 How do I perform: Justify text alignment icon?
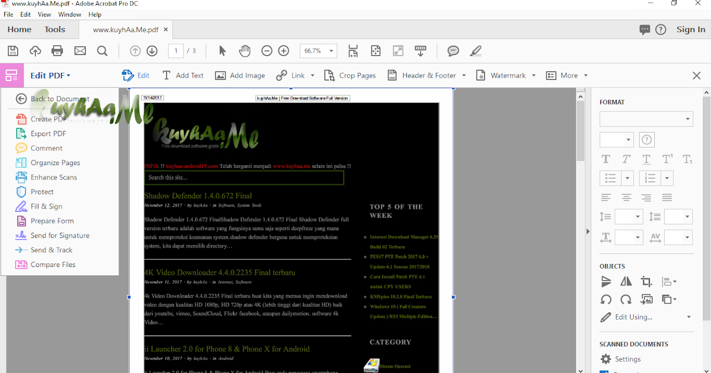[667, 197]
